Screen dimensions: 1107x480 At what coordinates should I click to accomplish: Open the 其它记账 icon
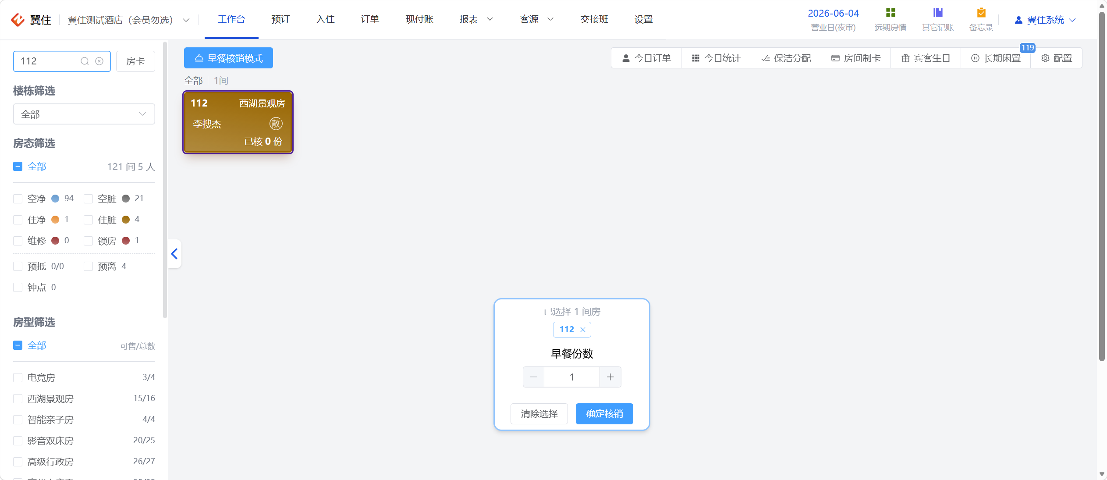[937, 13]
